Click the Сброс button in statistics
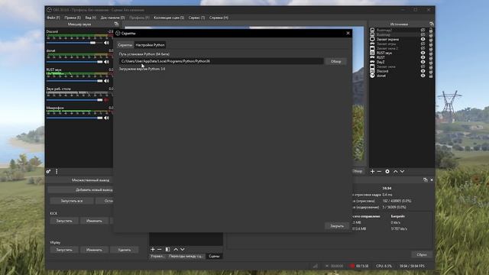Viewport: 489px width, 275px height. (x=422, y=254)
